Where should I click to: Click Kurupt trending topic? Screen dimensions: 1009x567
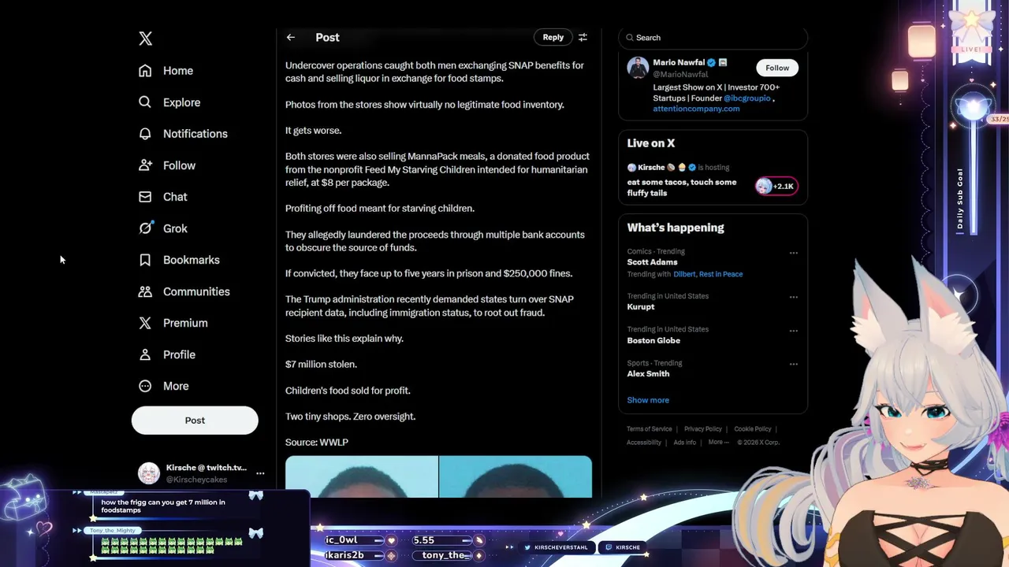[641, 307]
